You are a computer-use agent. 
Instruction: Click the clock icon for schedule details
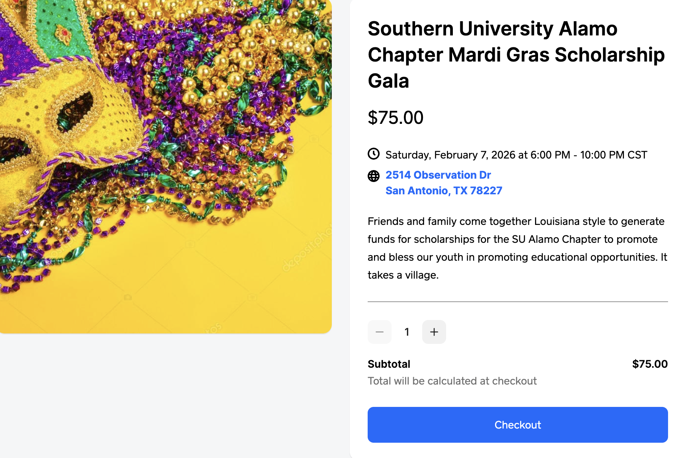[x=373, y=154]
